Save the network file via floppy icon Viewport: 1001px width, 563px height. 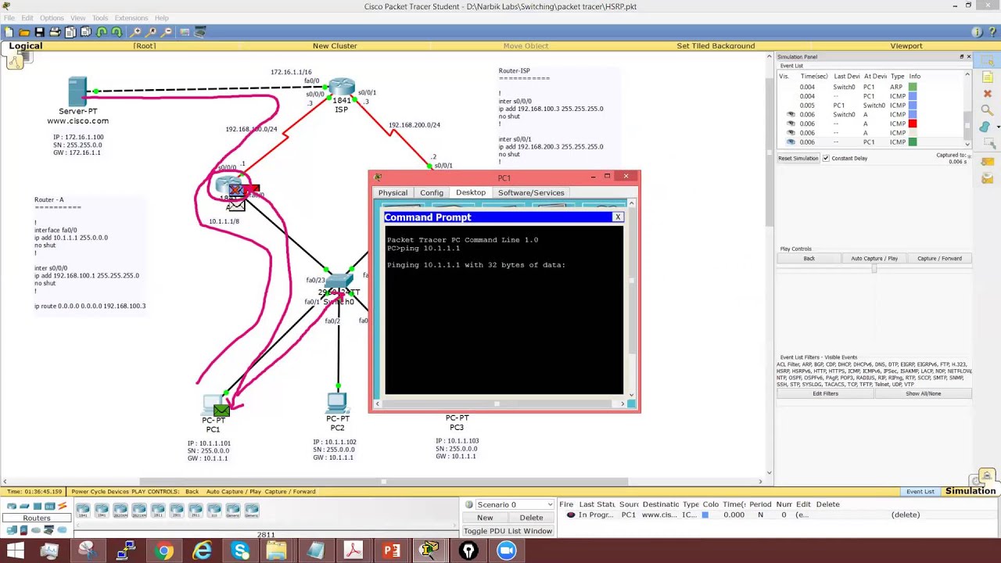(x=39, y=32)
